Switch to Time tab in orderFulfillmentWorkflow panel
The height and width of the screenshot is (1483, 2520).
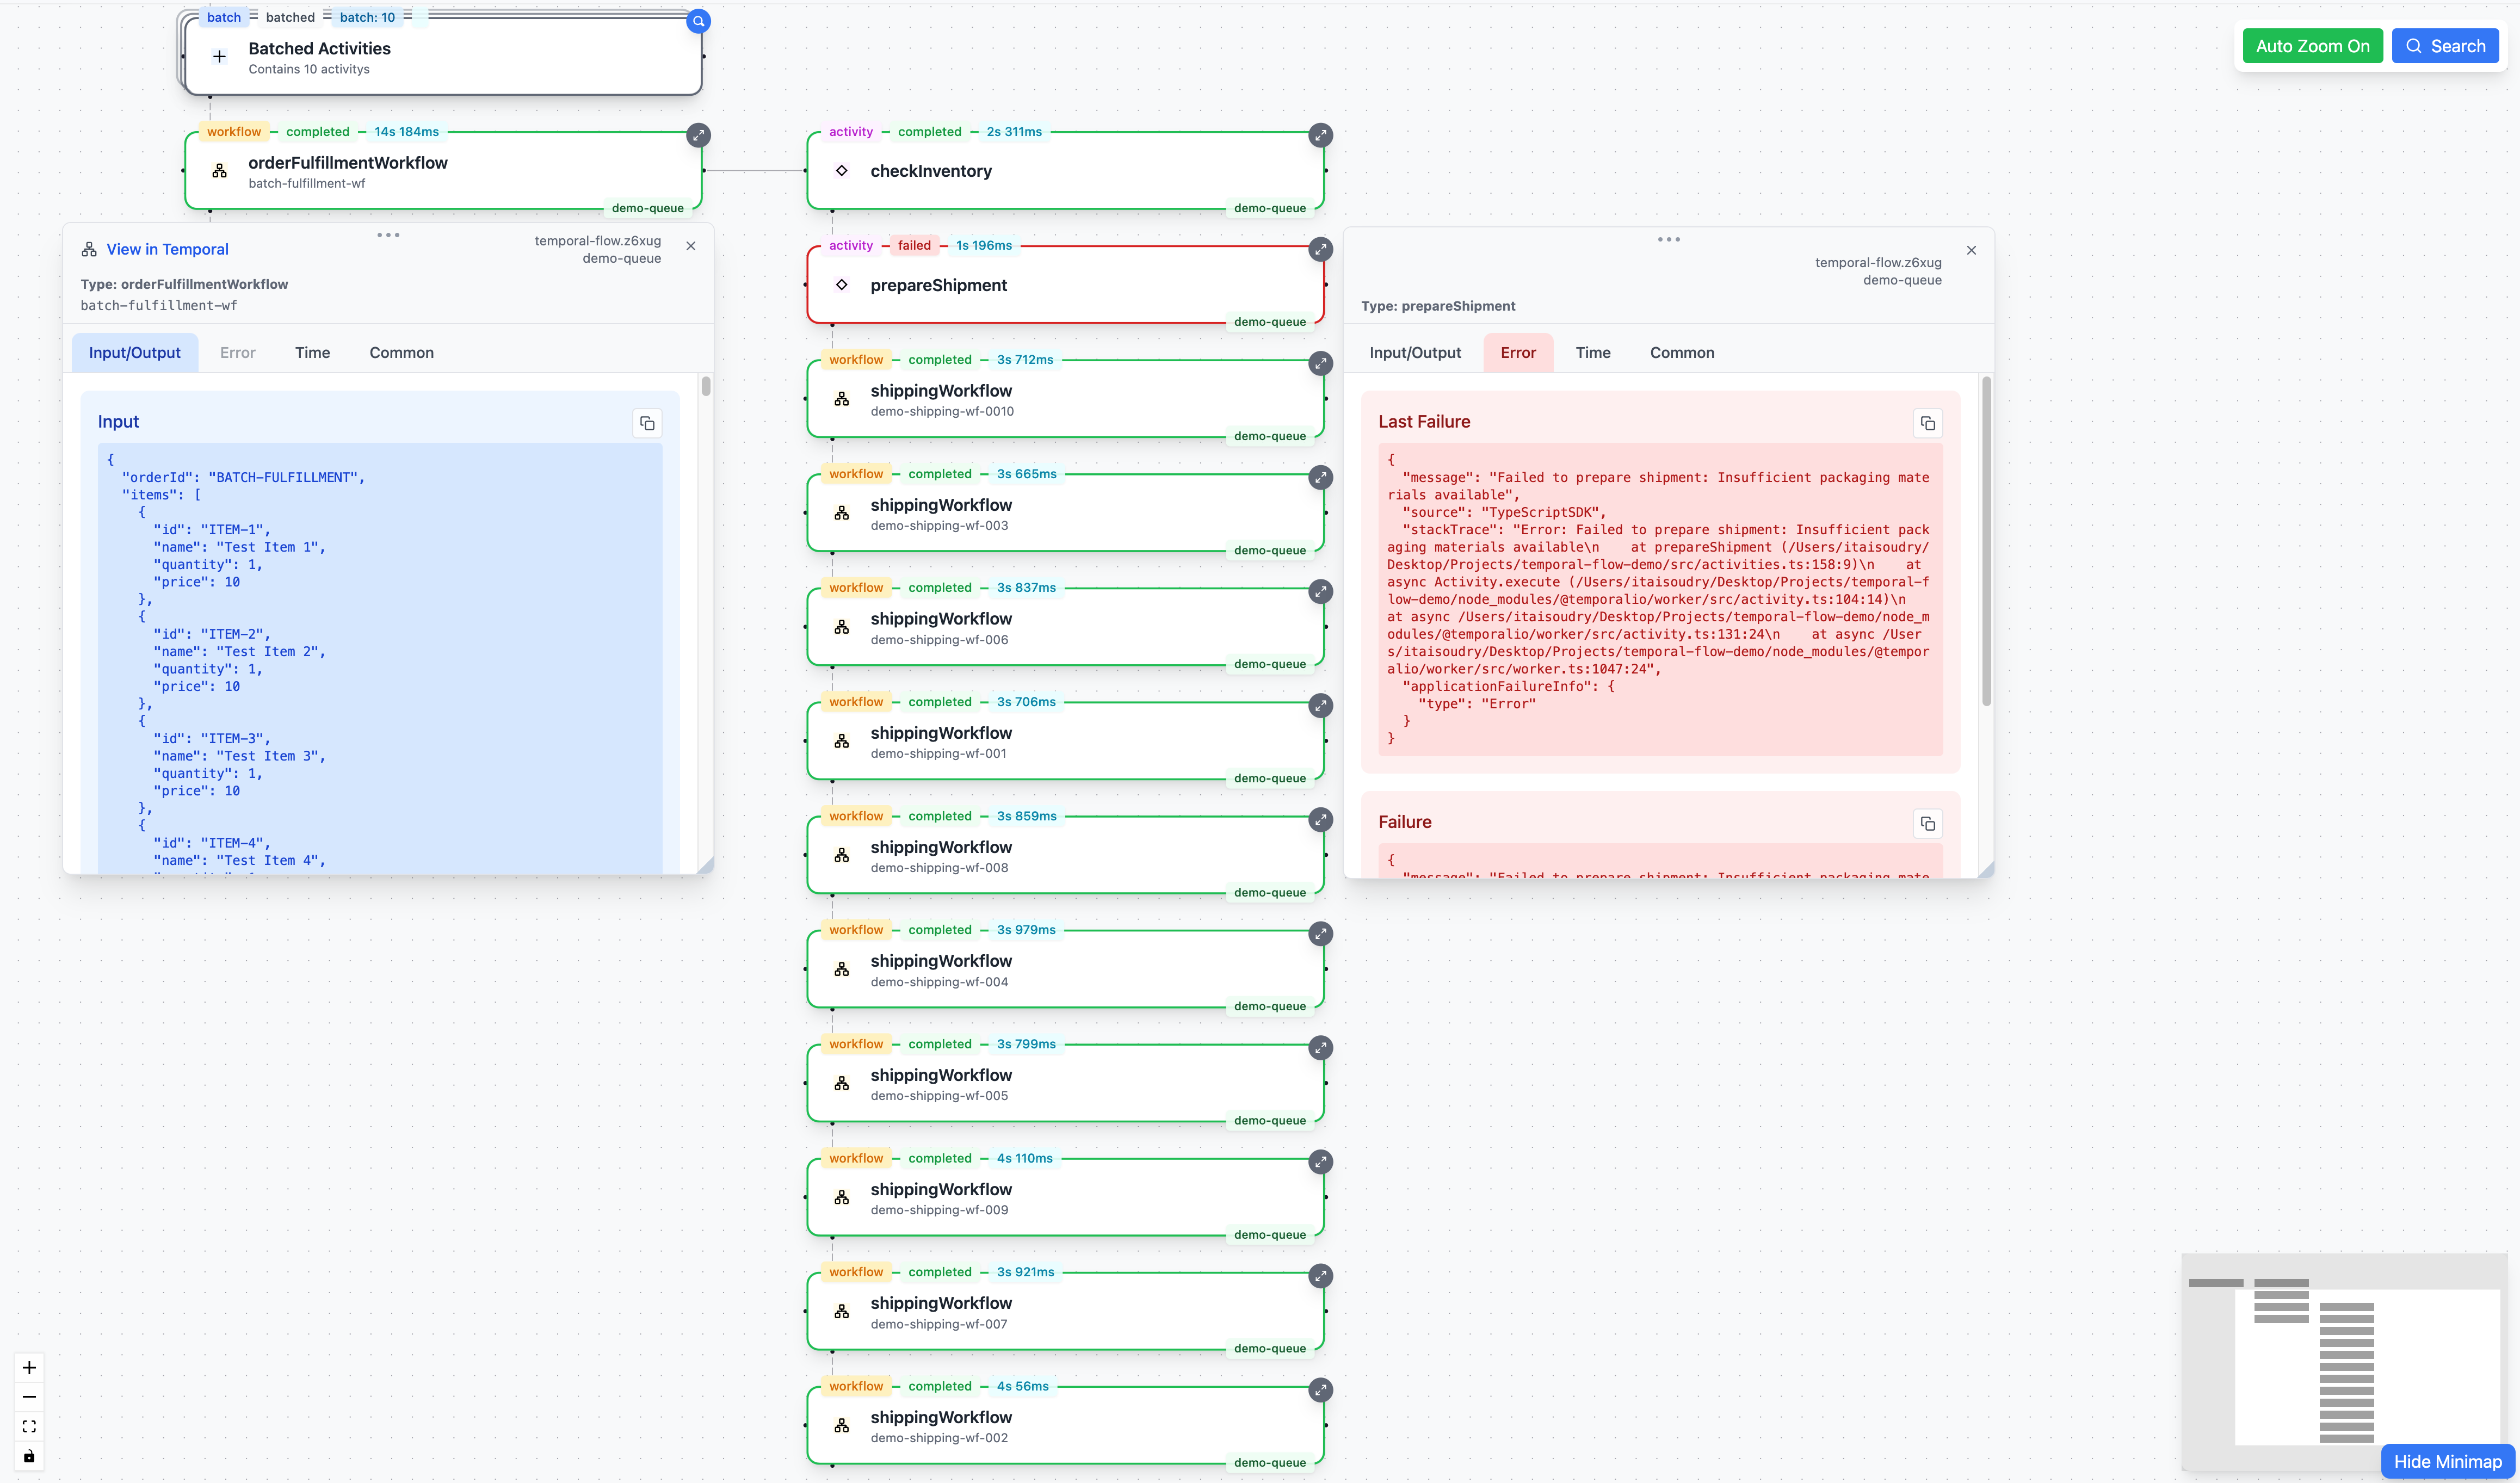click(x=312, y=353)
